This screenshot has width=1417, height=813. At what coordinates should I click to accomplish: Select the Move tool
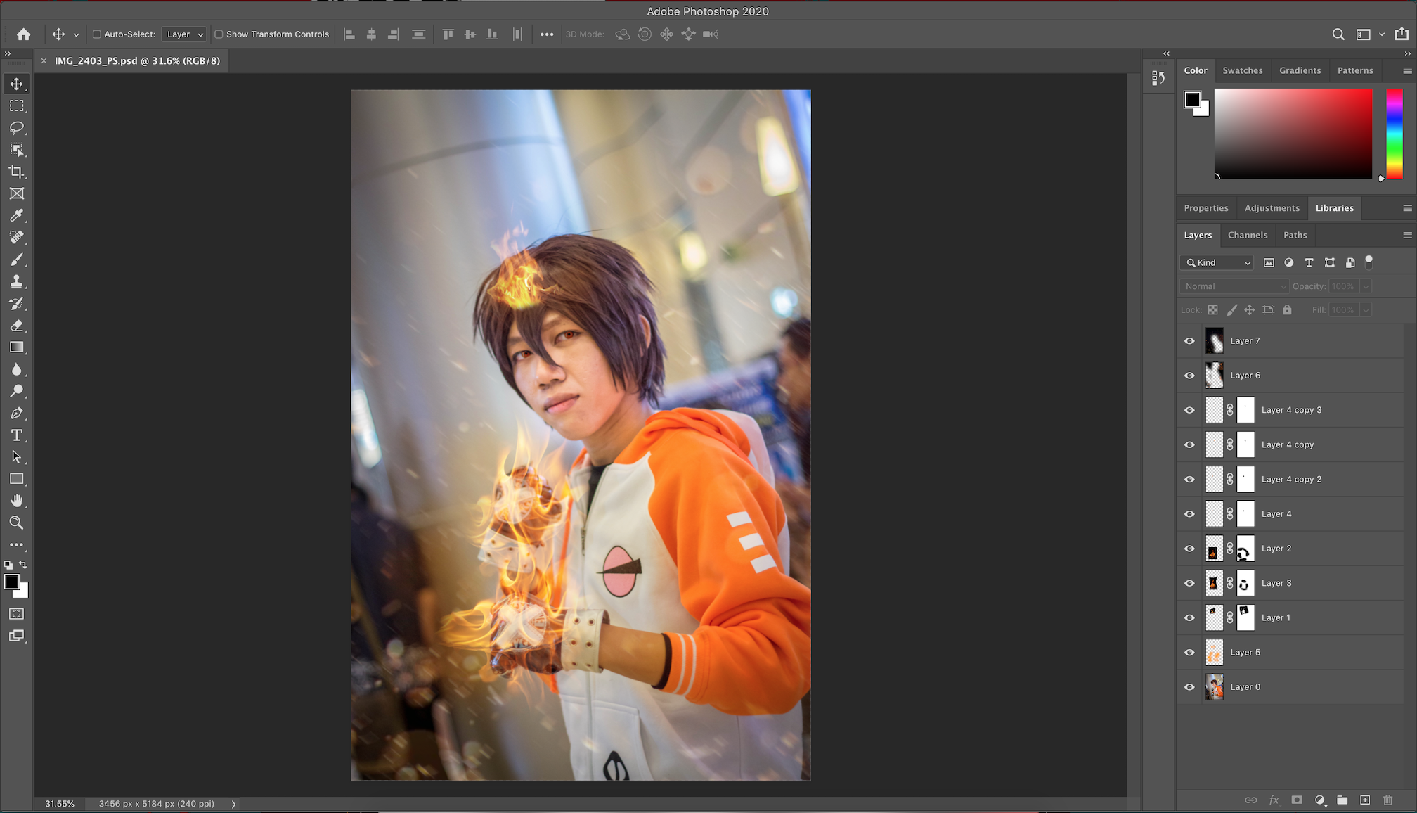pos(17,84)
